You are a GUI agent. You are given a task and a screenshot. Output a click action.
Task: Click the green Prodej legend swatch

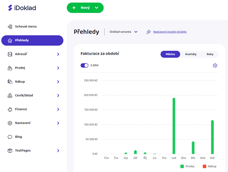pos(182,166)
